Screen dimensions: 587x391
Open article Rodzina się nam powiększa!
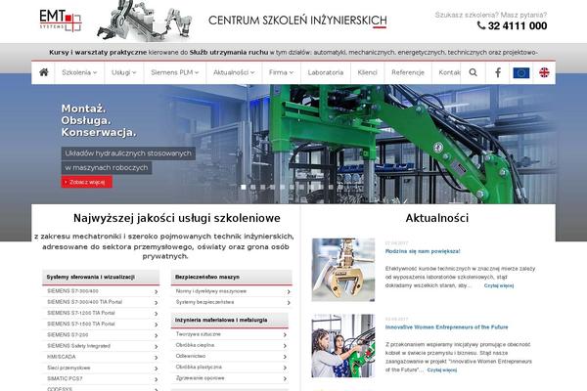(423, 251)
